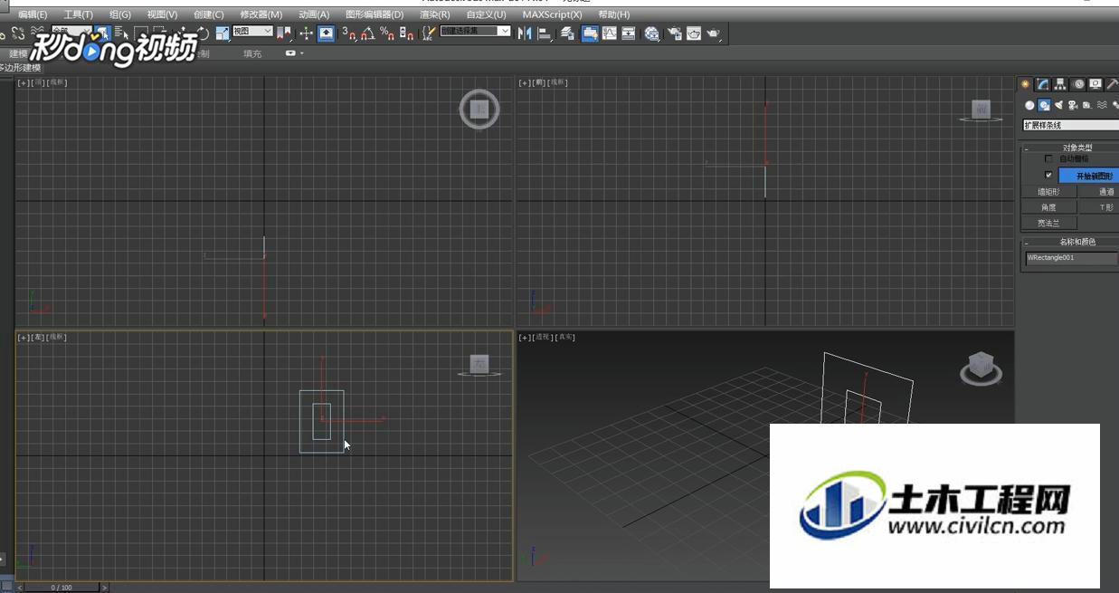Click the Use Pivot Point Center icon
Viewport: 1119px width, 593px height.
[284, 33]
